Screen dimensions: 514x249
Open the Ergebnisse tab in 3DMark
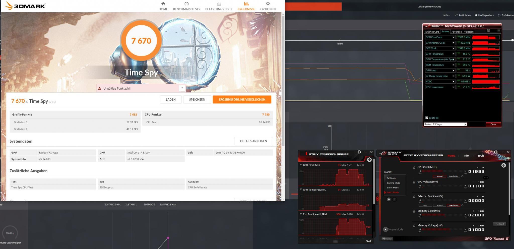coord(246,6)
